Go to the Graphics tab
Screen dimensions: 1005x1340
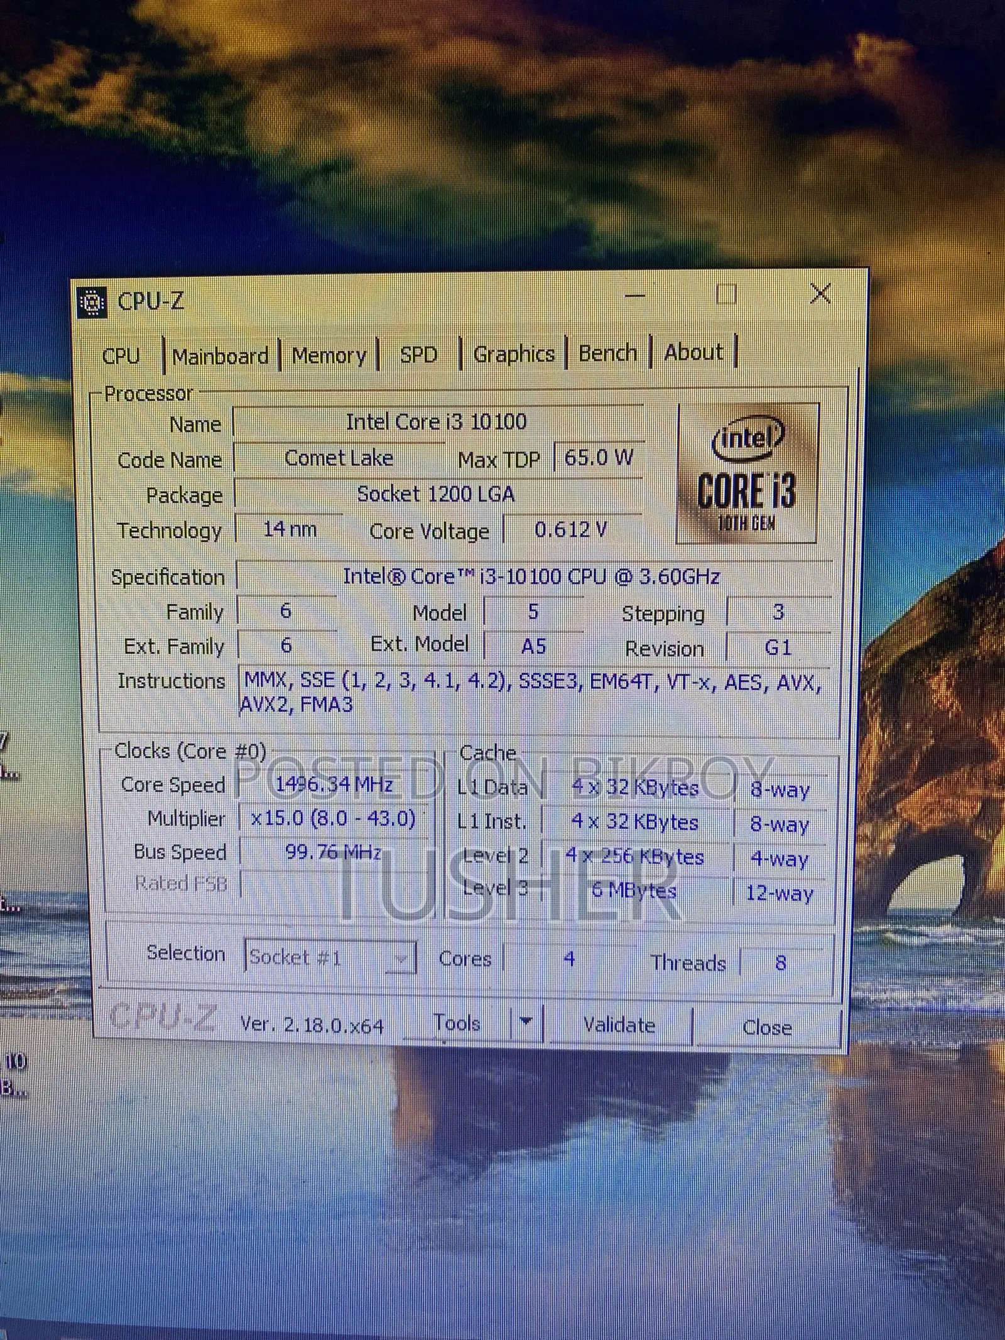click(x=514, y=354)
